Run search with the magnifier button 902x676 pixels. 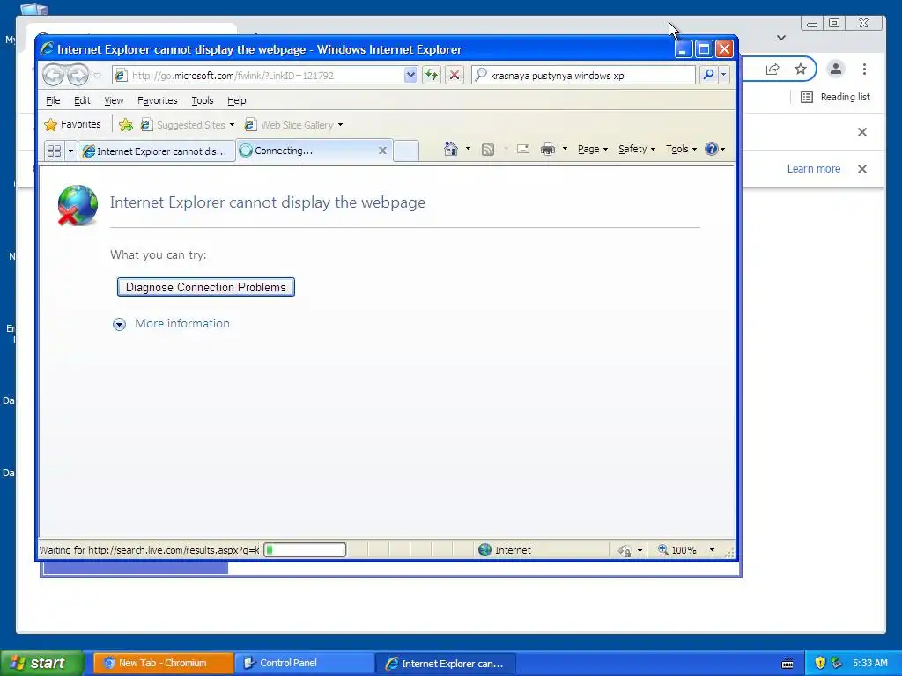709,76
